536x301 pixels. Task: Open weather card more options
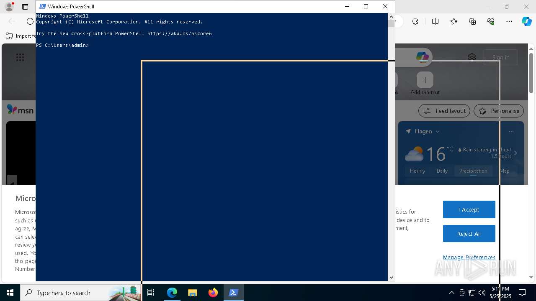coord(511,131)
